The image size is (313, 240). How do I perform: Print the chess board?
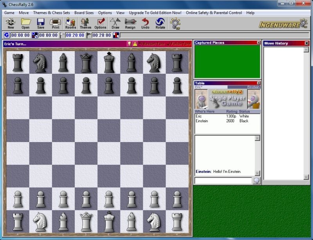coord(56,23)
